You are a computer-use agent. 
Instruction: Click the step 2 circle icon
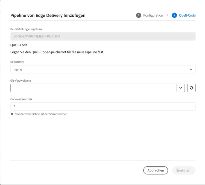pyautogui.click(x=174, y=15)
